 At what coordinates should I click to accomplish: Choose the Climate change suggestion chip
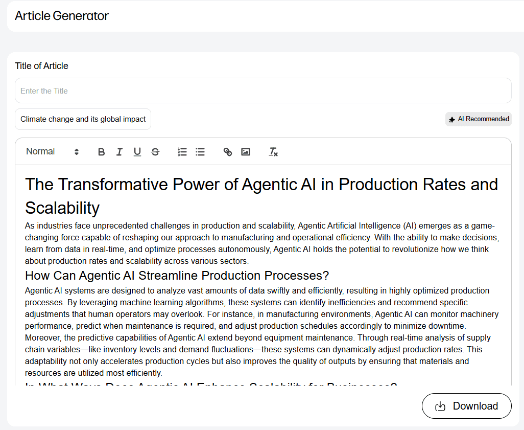(83, 119)
